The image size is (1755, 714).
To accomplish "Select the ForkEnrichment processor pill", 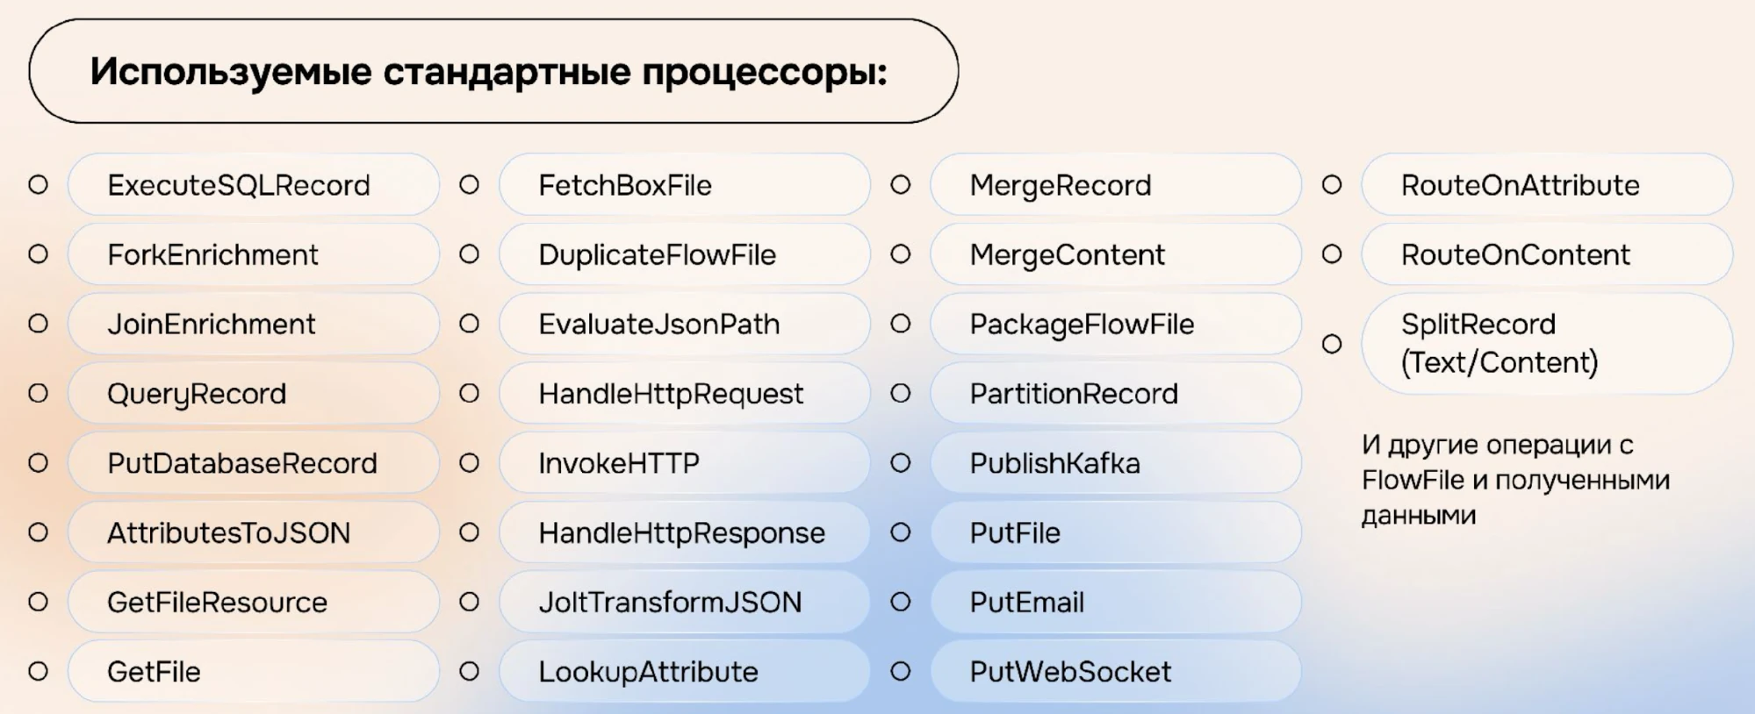I will click(253, 254).
